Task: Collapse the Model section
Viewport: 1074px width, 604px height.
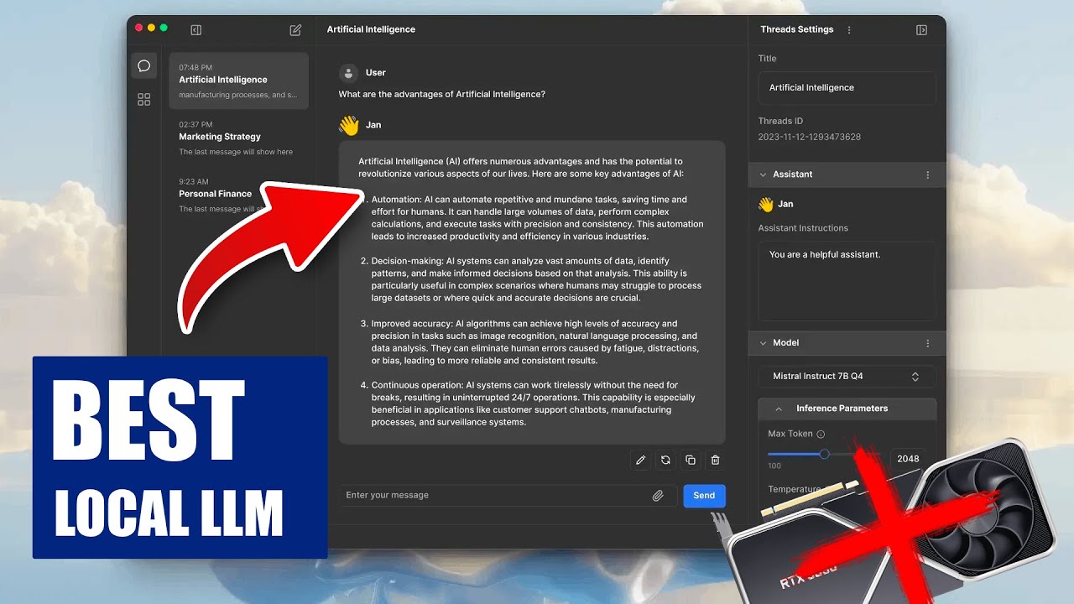Action: coord(763,343)
